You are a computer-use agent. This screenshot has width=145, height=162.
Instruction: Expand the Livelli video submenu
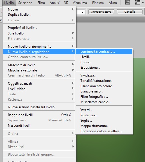point(39,89)
